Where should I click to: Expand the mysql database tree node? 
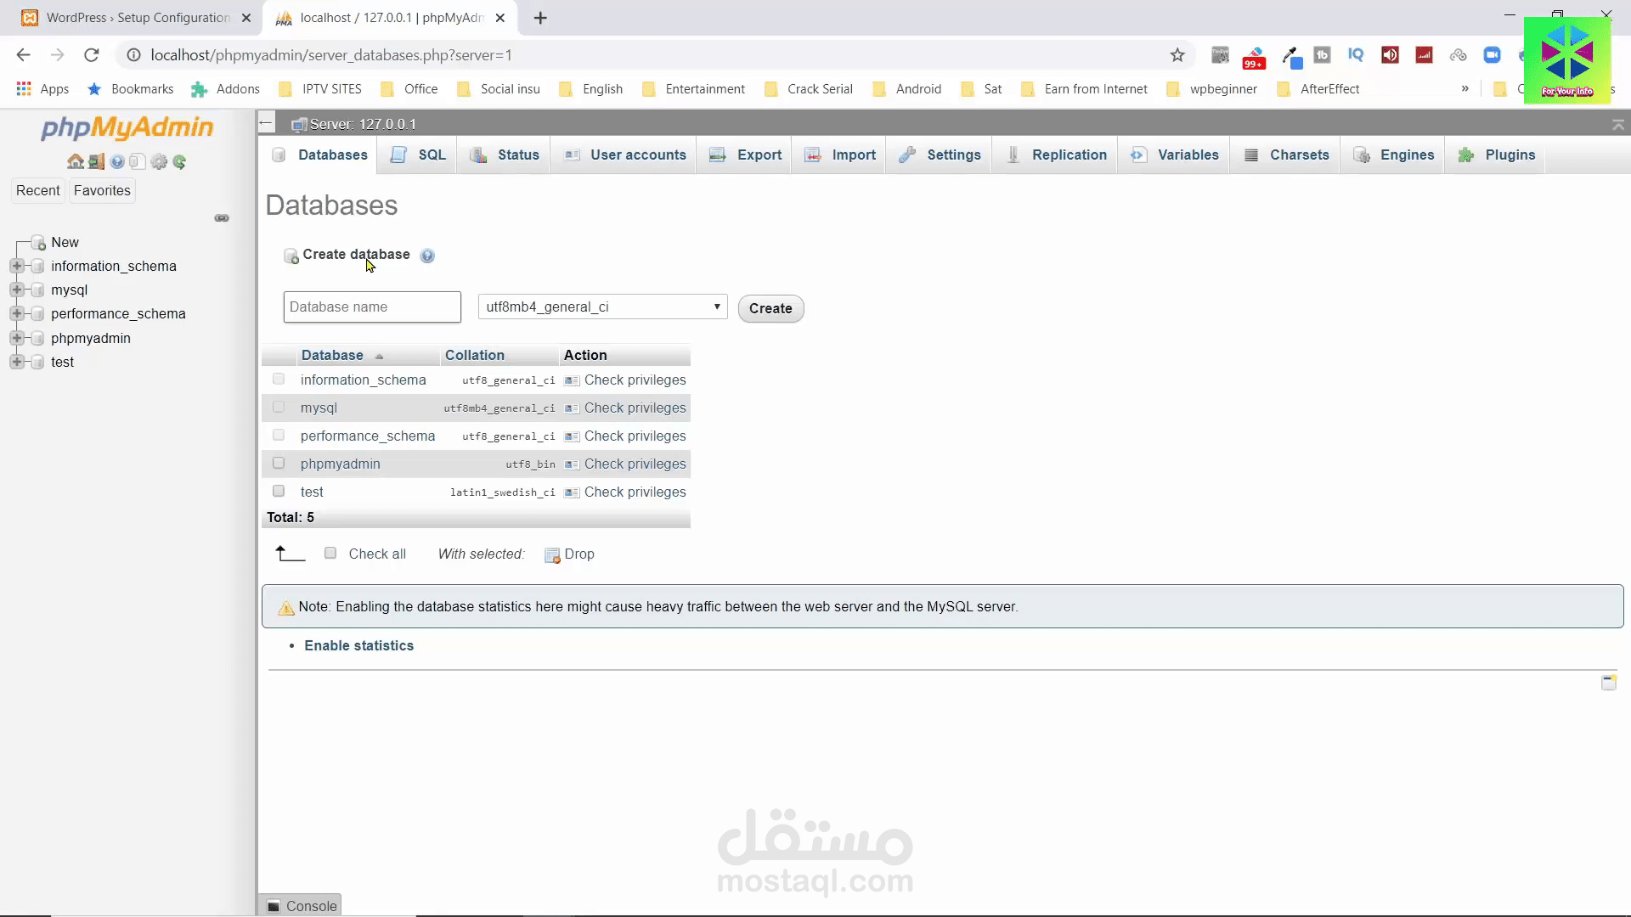coord(16,290)
